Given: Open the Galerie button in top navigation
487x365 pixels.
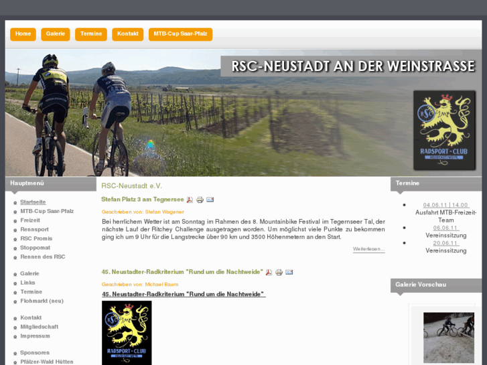Looking at the screenshot, I should pyautogui.click(x=56, y=34).
